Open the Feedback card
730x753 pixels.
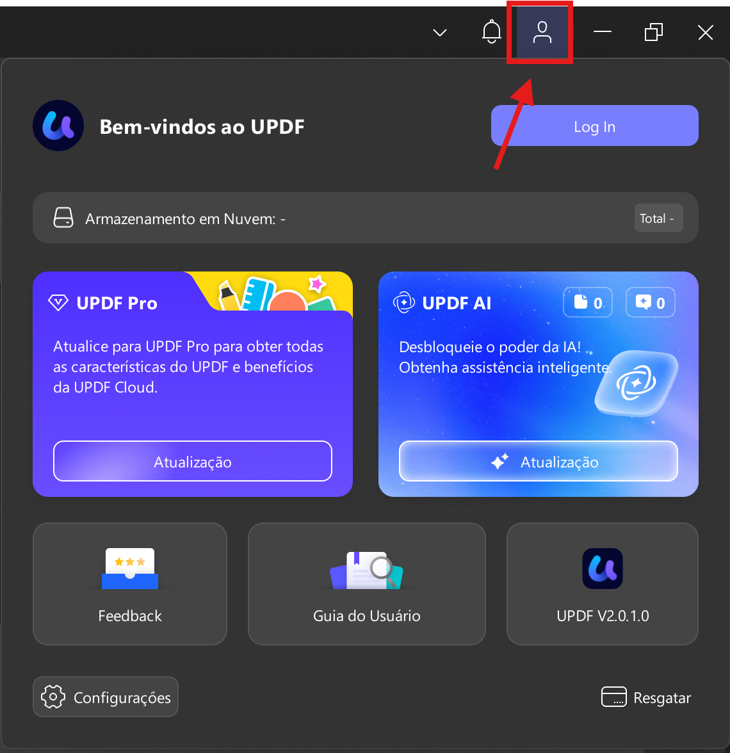pos(129,584)
